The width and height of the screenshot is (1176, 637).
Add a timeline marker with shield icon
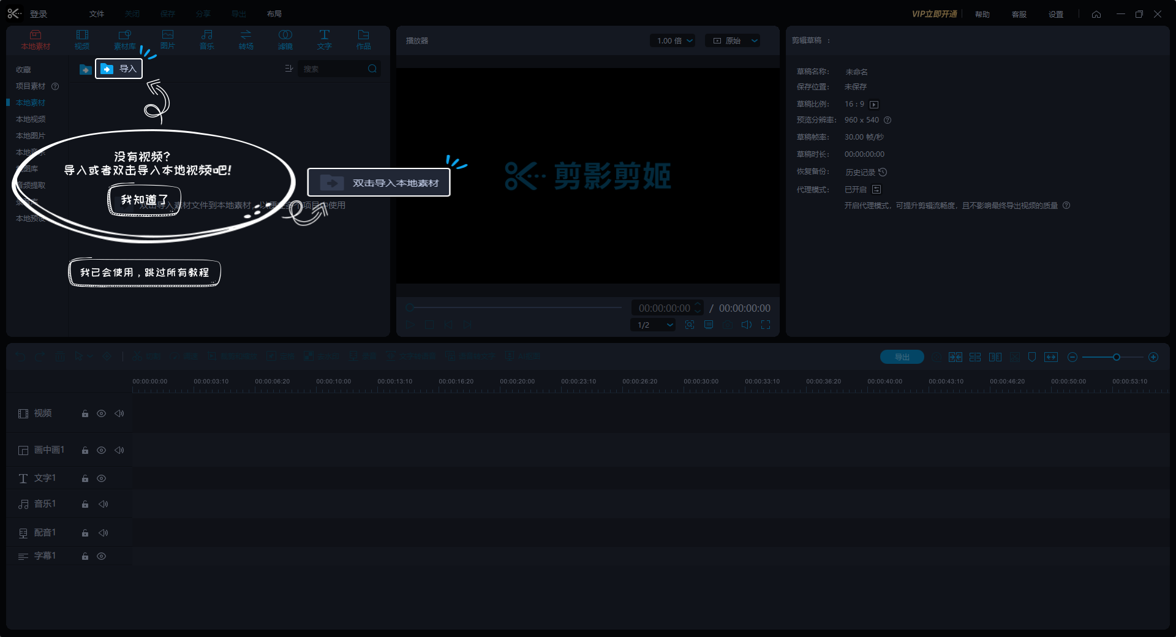(x=1032, y=357)
